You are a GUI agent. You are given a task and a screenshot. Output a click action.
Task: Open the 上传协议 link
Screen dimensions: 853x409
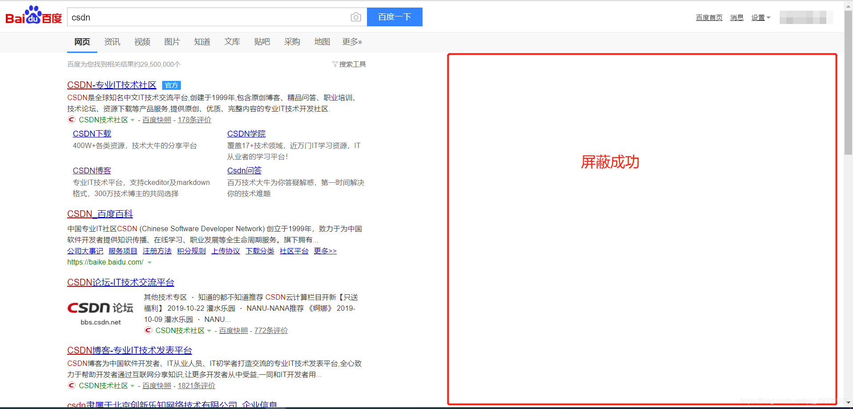[x=226, y=251]
